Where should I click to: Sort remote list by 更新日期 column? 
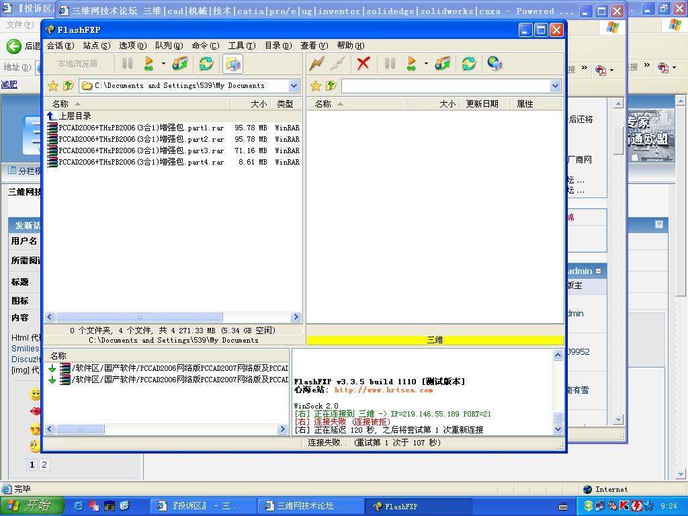pos(484,104)
